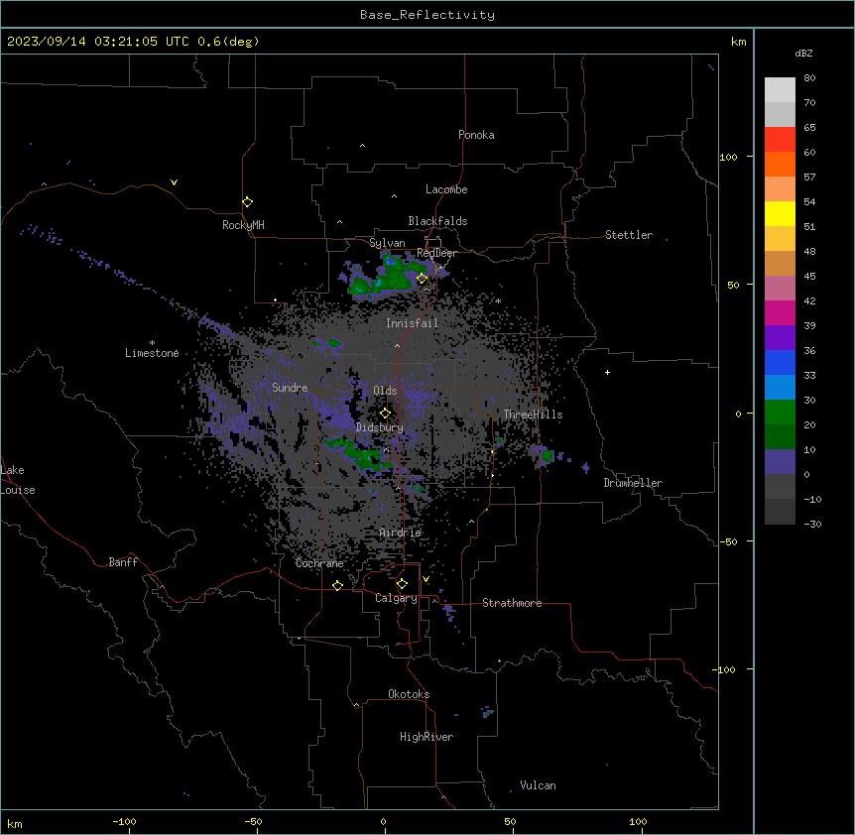The height and width of the screenshot is (835, 855).
Task: Click the Cochrane town label
Action: click(319, 563)
